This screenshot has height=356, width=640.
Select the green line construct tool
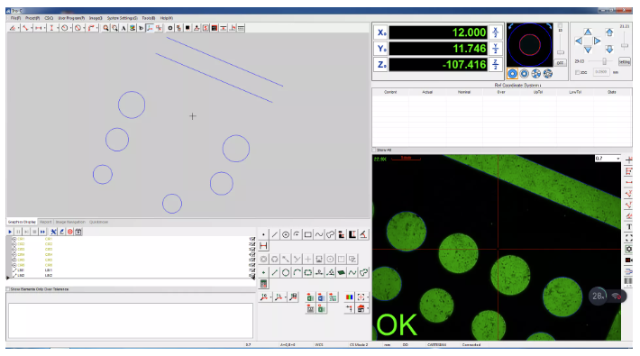click(x=275, y=272)
